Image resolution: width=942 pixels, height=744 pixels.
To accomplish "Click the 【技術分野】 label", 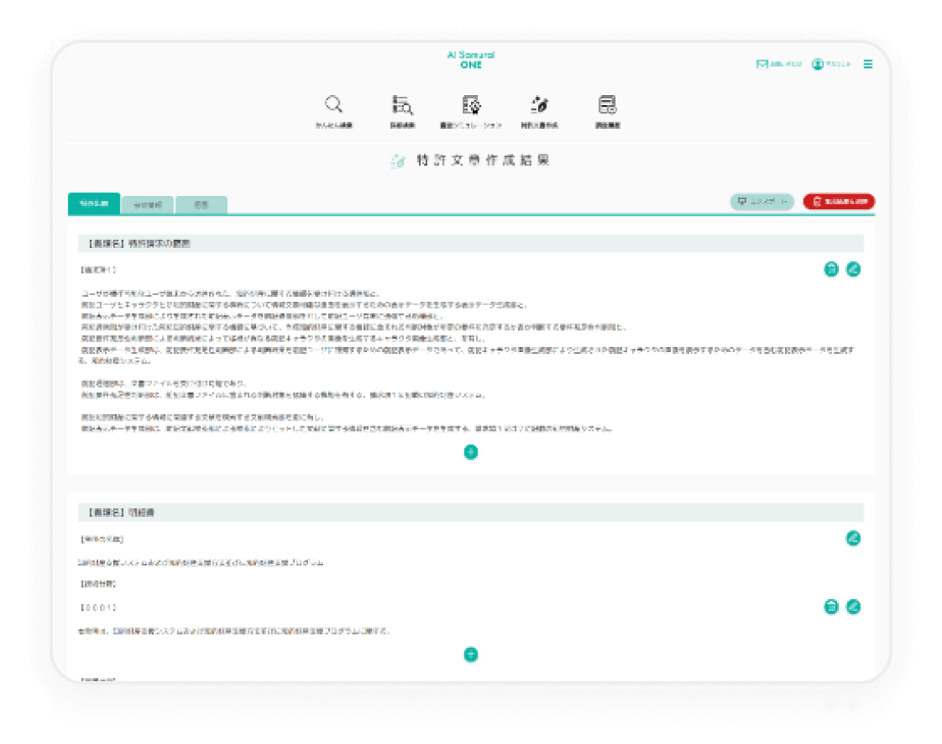I will (x=98, y=584).
